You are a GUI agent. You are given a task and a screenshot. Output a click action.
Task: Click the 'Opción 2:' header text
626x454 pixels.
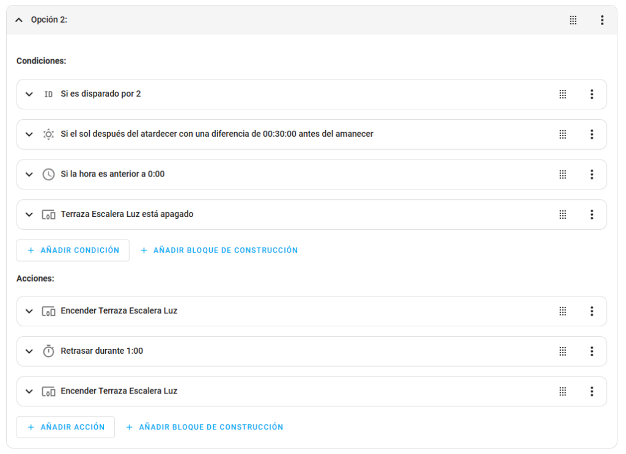[x=49, y=20]
